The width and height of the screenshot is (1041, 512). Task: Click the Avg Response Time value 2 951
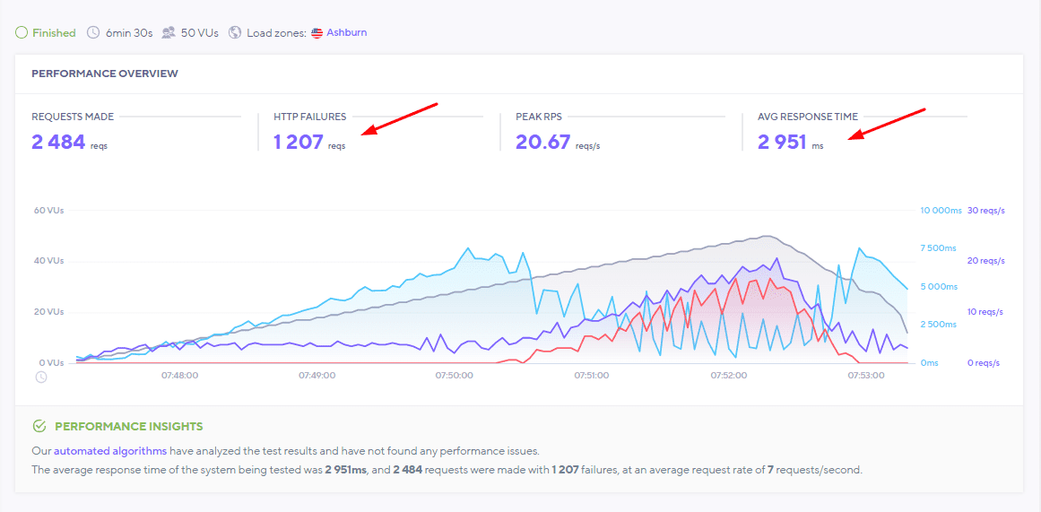coord(782,142)
